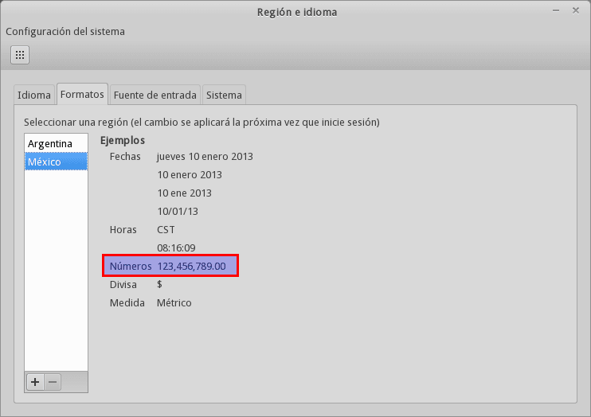
Task: Click the 'Configuración del sistema' label
Action: (x=65, y=32)
